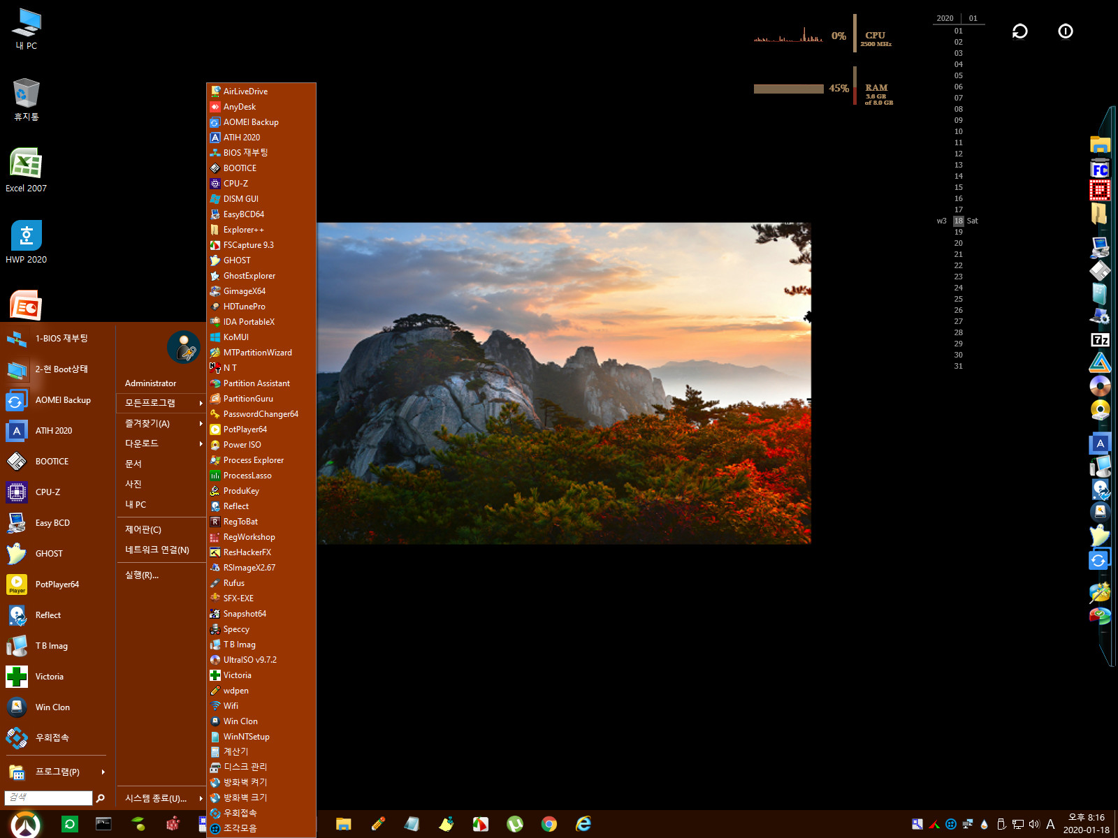Open uTorrent icon on the taskbar

coord(515,824)
